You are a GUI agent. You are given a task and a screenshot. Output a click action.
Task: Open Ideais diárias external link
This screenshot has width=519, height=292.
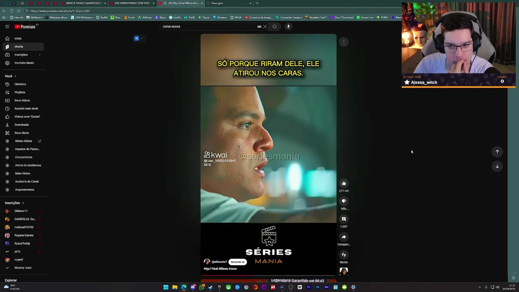23,141
